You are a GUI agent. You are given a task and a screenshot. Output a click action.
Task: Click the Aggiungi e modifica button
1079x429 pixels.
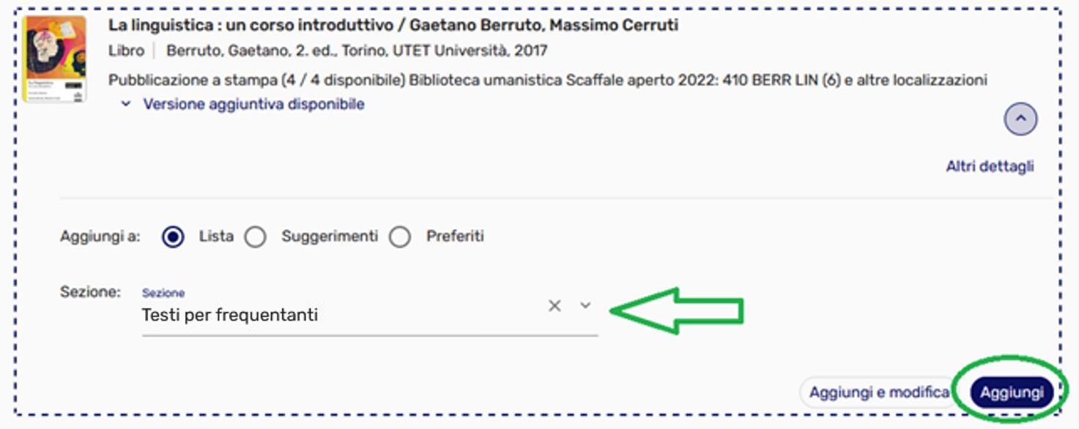[878, 392]
